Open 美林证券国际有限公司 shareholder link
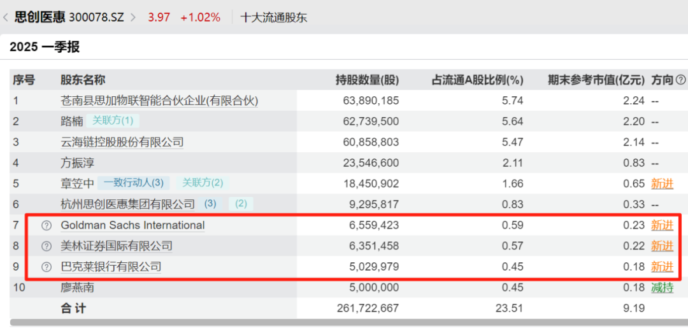Screen dimensions: 688x328 tap(117, 246)
